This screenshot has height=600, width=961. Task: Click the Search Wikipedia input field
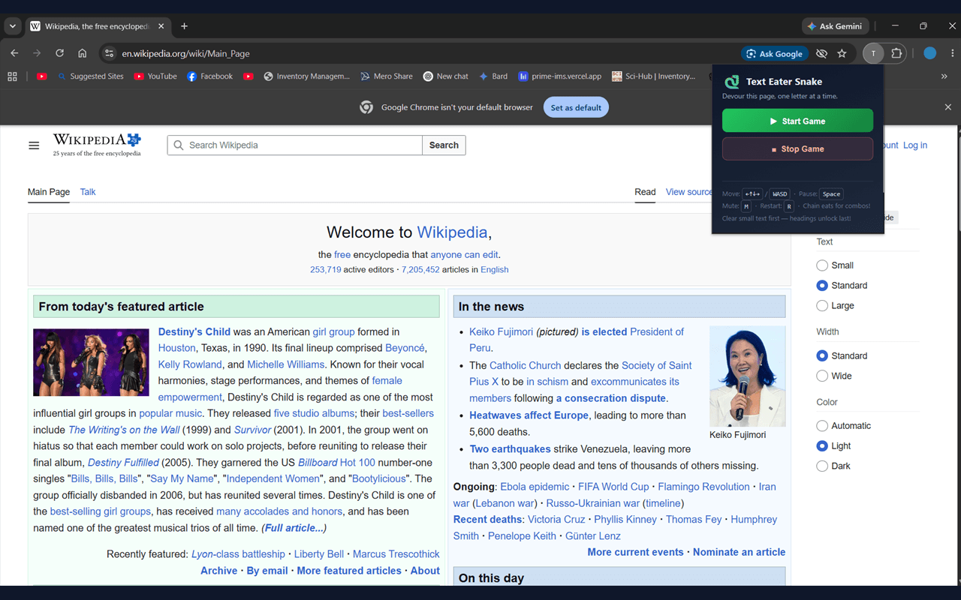[295, 145]
